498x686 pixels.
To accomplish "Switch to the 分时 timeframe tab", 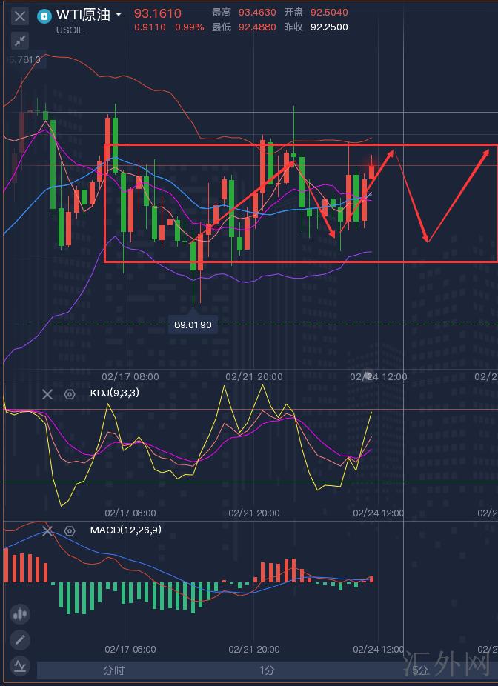I will tap(113, 670).
